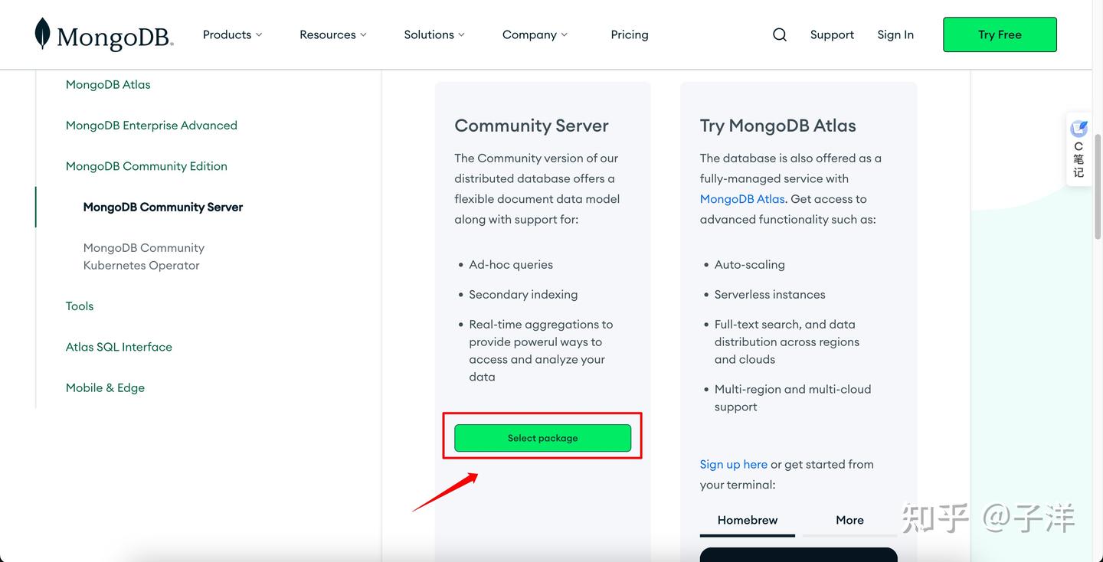Screen dimensions: 1103x562
Task: Select MongoDB Enterprise Advanced in the sidebar
Action: [151, 125]
